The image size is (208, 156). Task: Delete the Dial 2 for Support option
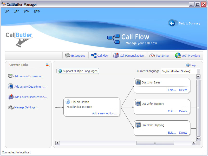point(183,111)
